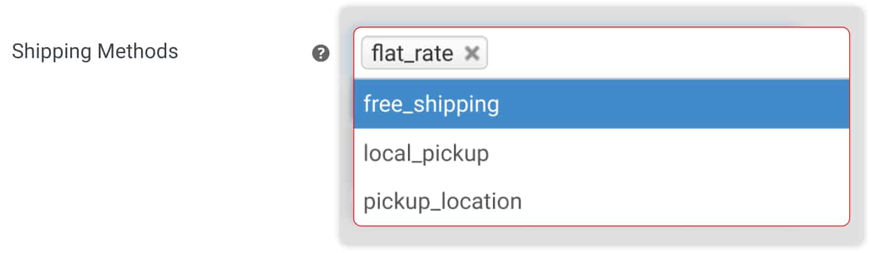Focus the Shipping Methods search input
871x253 pixels.
click(664, 54)
